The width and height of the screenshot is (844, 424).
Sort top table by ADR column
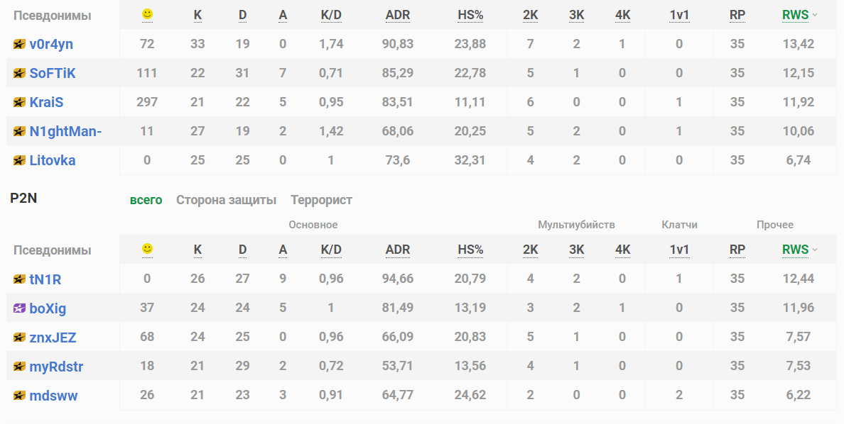[397, 15]
